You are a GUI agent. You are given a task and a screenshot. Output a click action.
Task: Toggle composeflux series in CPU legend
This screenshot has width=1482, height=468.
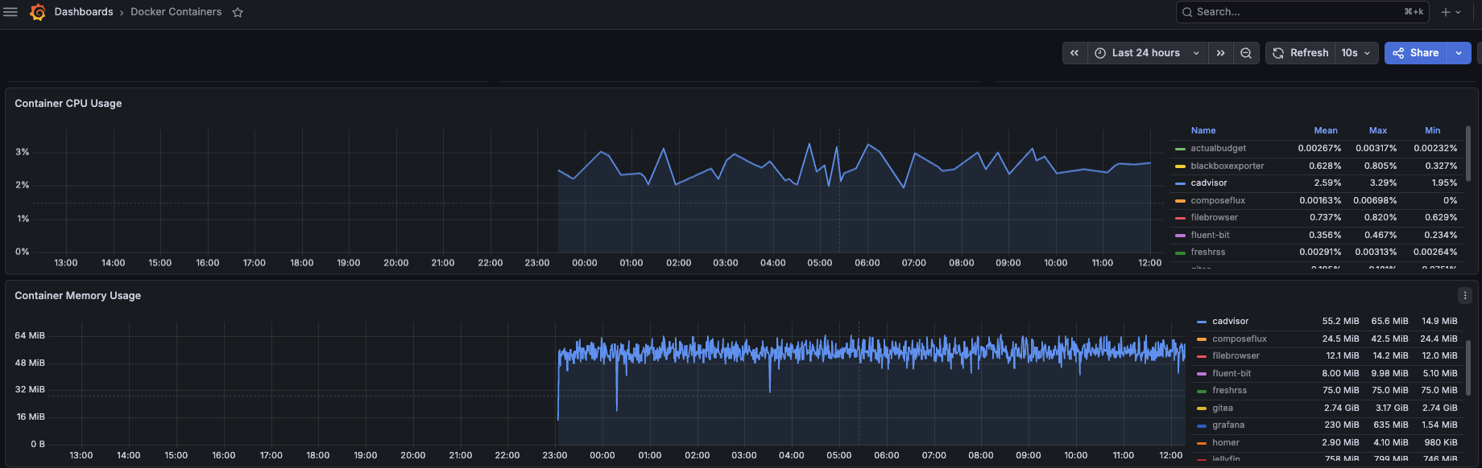[1218, 201]
